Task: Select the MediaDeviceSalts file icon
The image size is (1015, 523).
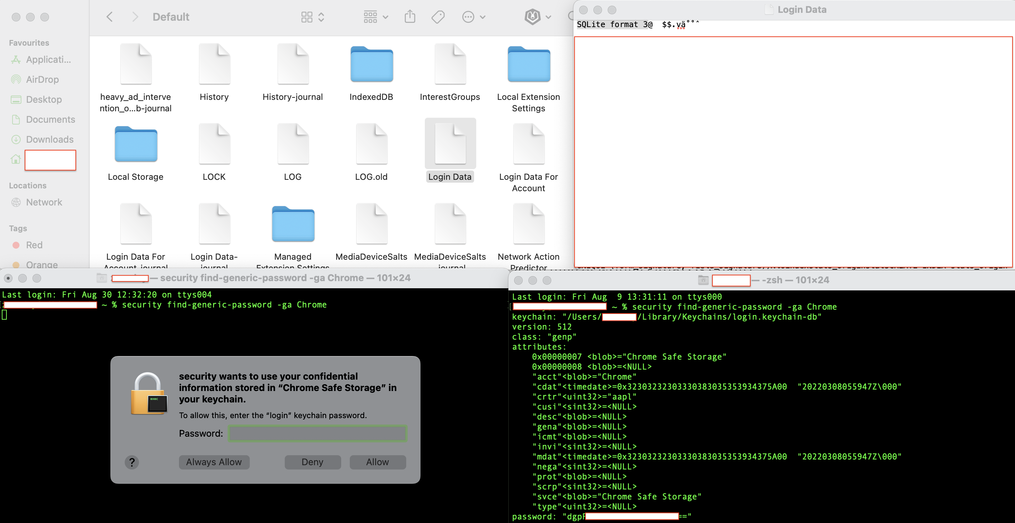Action: (x=372, y=224)
